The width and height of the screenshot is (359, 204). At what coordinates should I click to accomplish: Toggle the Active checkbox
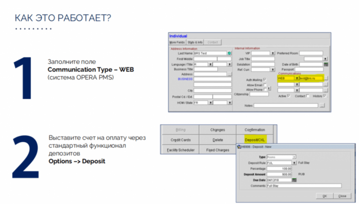(x=288, y=96)
